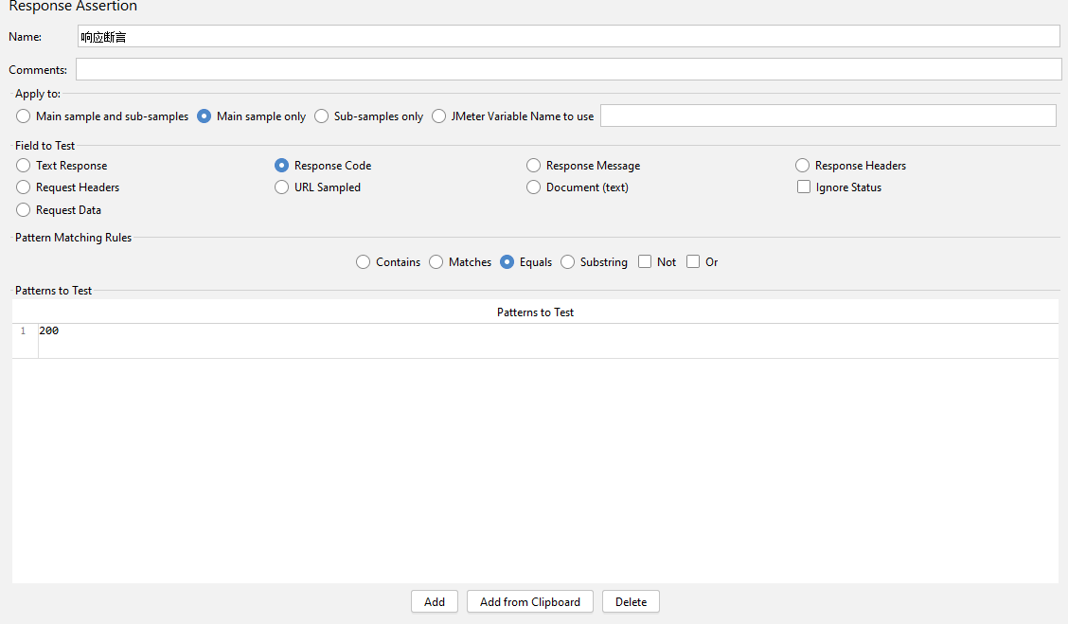The width and height of the screenshot is (1068, 624).
Task: Select Response Code field radio
Action: [281, 166]
